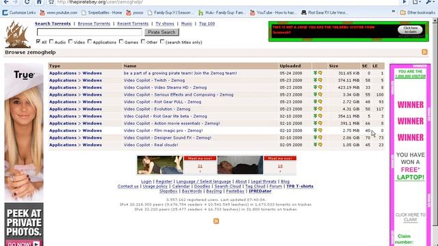Click the browser back arrow
This screenshot has width=438, height=246.
6,2
